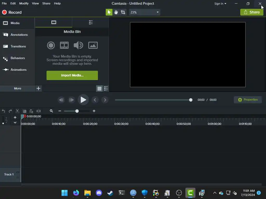
Task: Open the Properties panel
Action: (248, 100)
